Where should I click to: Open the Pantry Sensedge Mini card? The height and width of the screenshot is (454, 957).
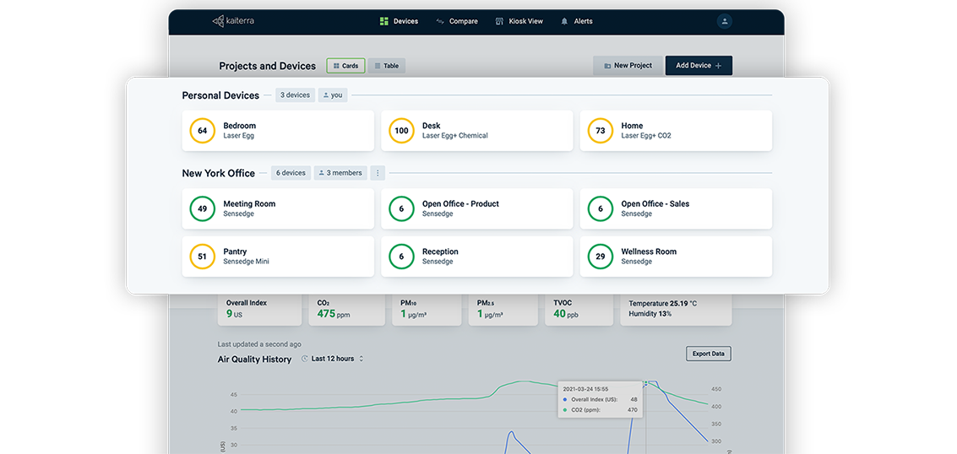pos(278,257)
